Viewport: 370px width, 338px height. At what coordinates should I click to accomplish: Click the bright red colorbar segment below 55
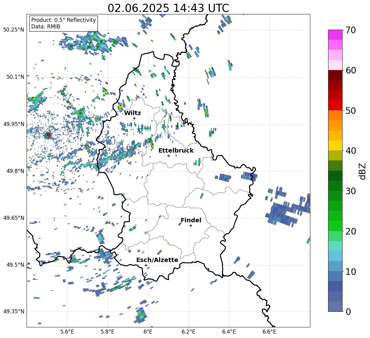[335, 105]
